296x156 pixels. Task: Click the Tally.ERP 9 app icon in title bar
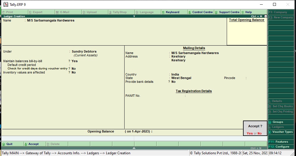point(6,4)
